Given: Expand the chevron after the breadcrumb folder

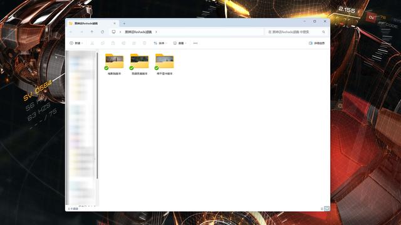Looking at the screenshot, I should [x=156, y=32].
